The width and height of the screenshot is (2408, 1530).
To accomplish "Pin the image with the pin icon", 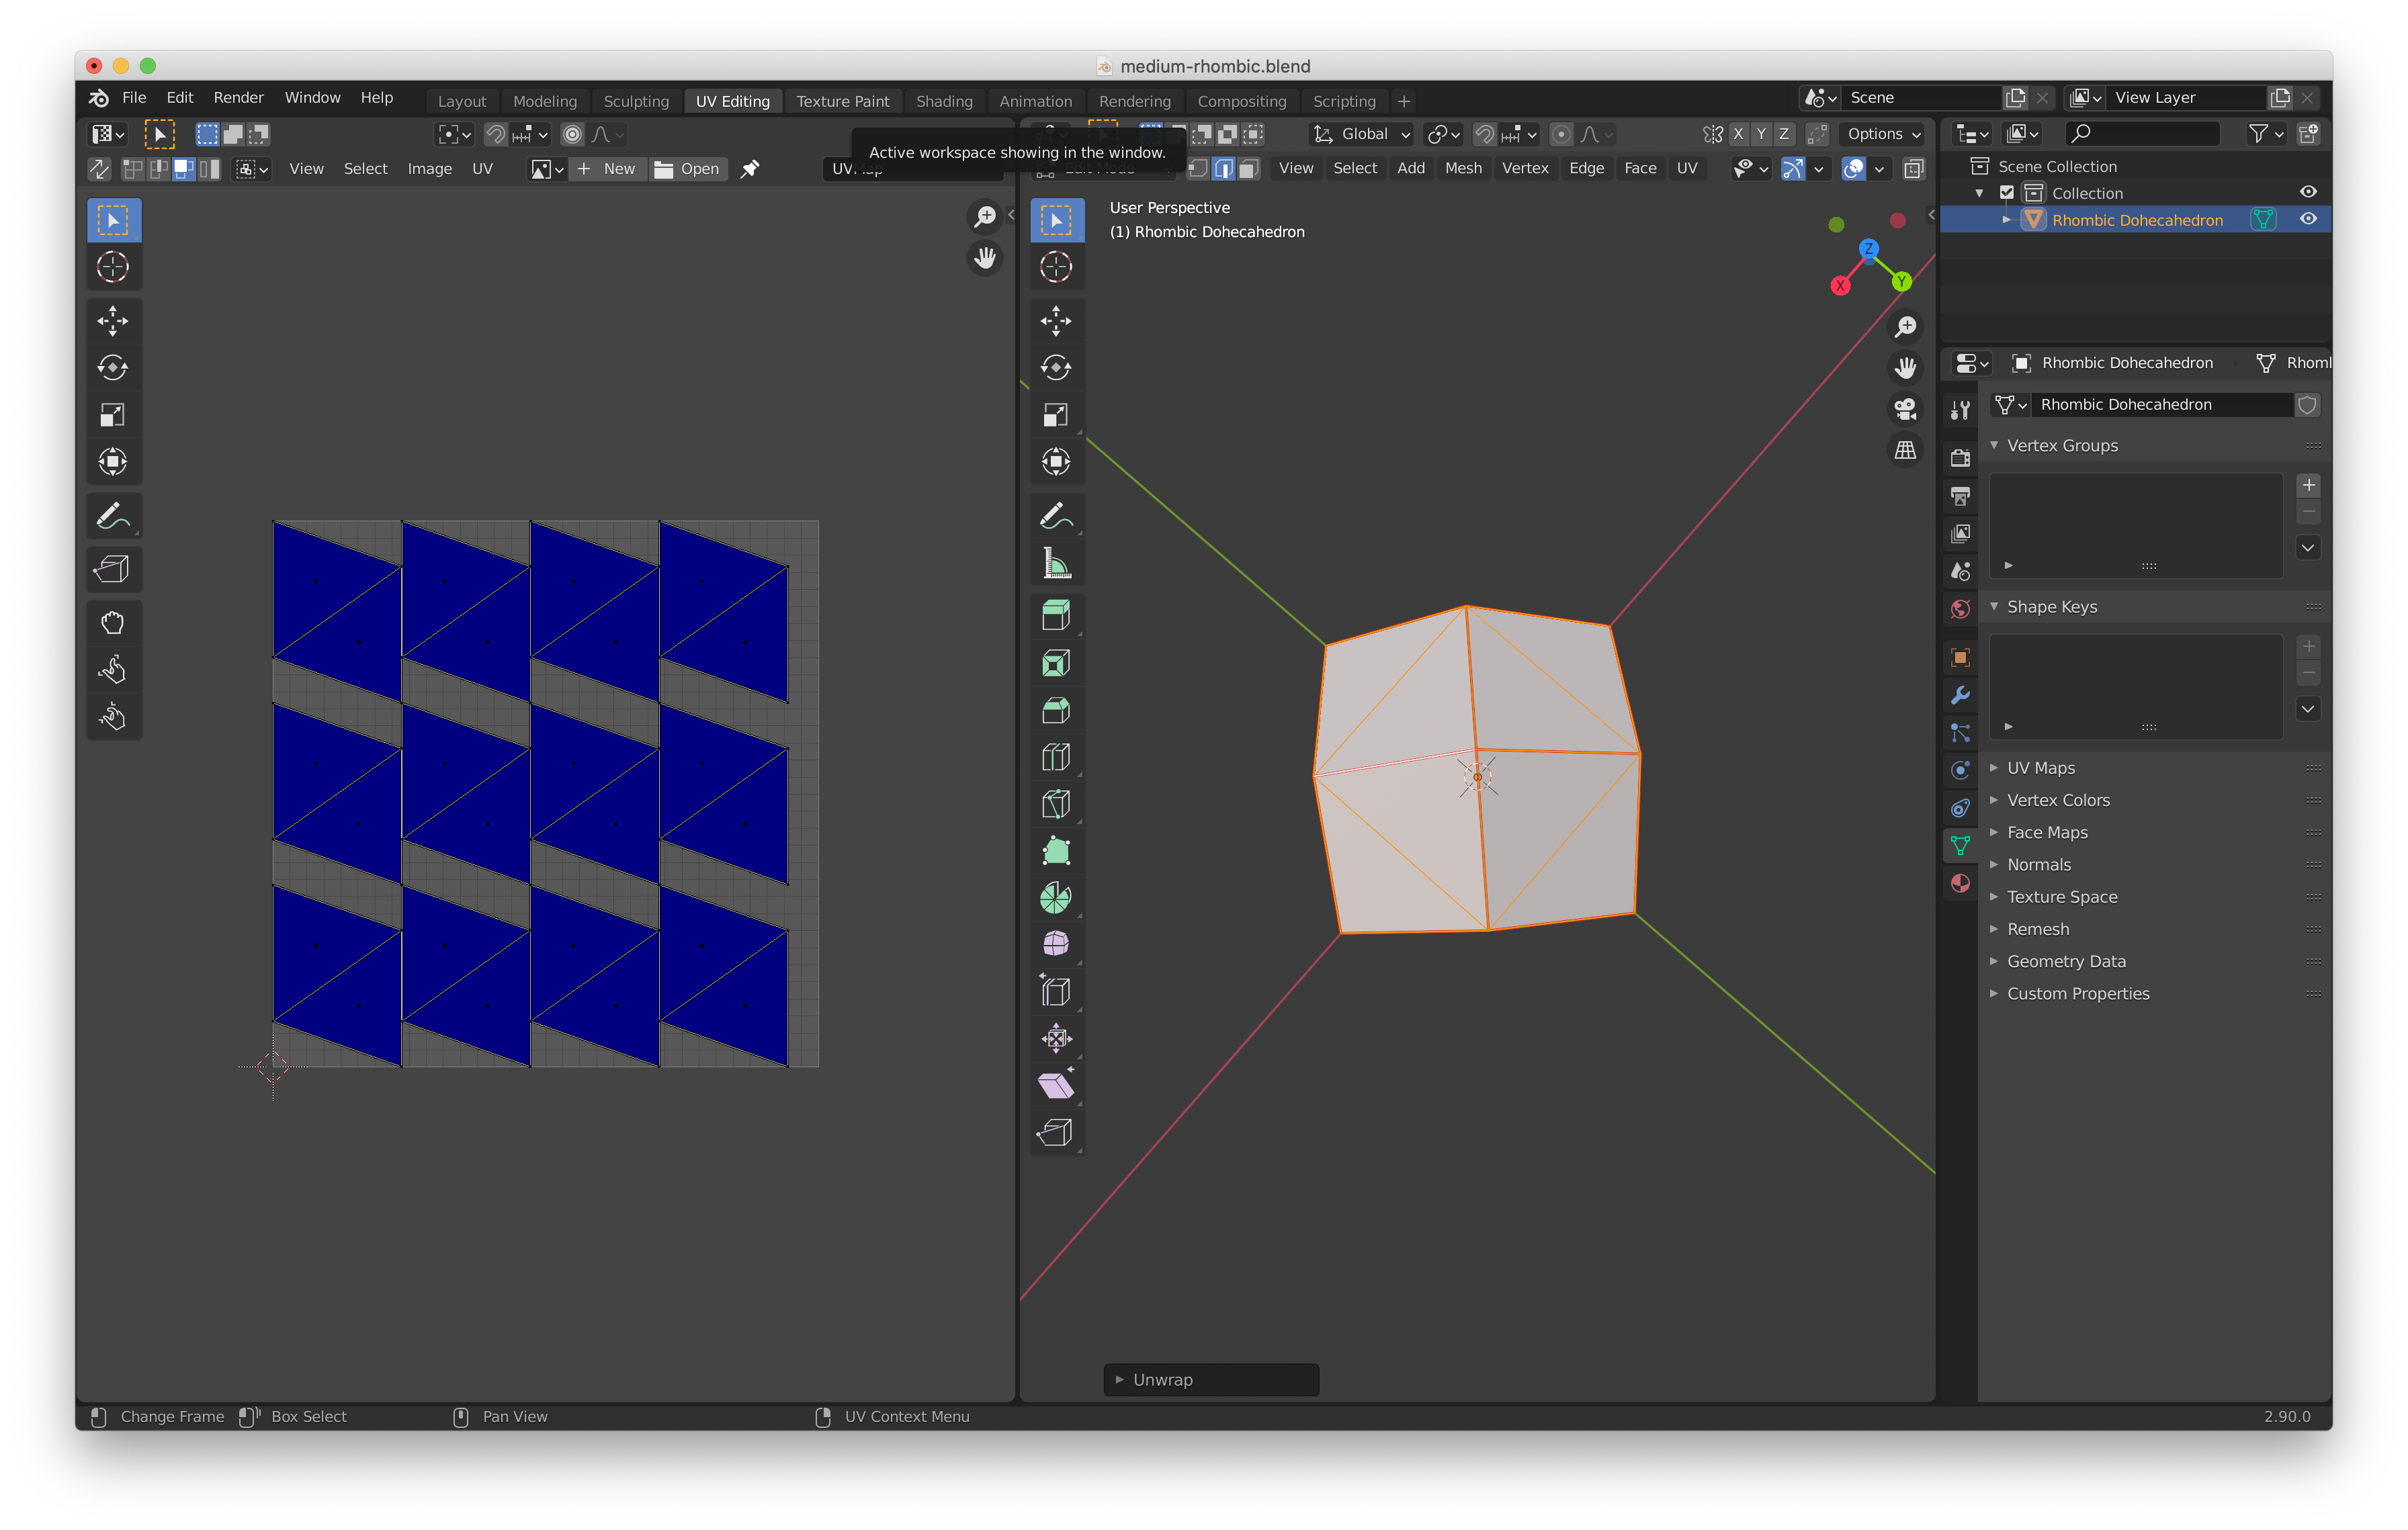I will click(749, 169).
